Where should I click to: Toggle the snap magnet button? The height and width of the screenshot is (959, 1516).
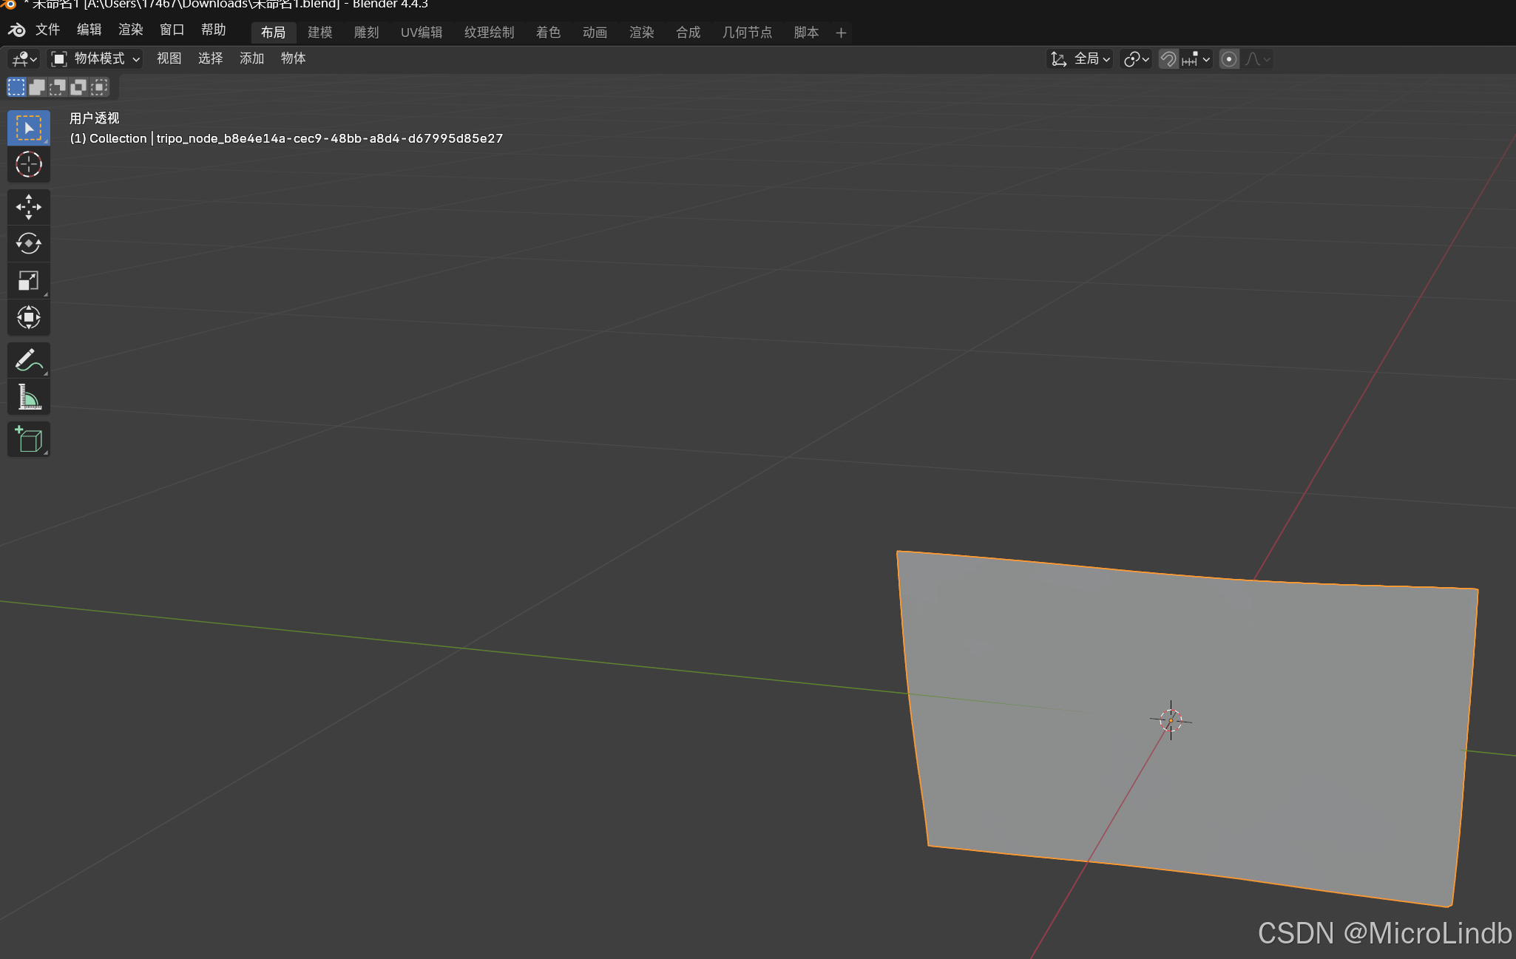[x=1168, y=59]
